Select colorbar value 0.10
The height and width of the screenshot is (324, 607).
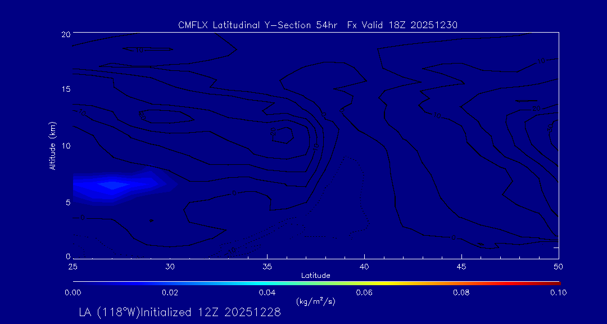[559, 292]
